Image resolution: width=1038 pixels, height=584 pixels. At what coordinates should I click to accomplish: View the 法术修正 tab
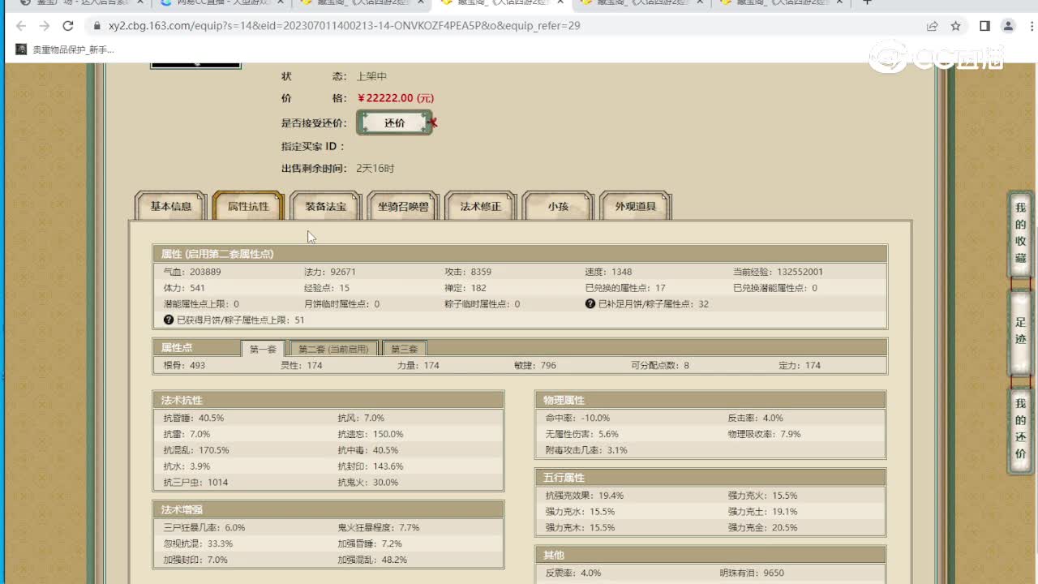[481, 206]
